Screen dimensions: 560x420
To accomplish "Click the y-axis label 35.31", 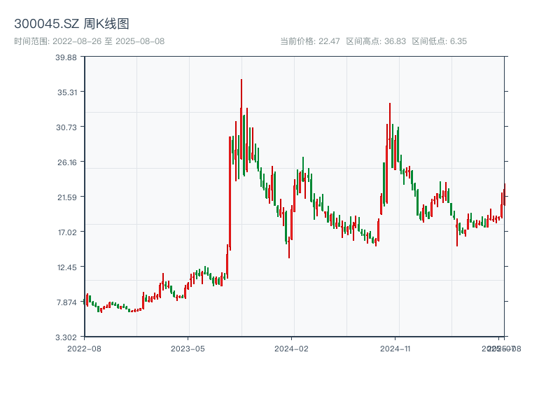I will (x=67, y=92).
